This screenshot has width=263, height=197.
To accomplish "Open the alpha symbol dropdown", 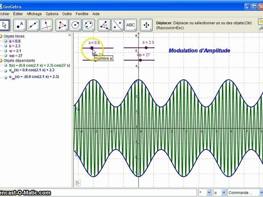I will pos(220,193).
